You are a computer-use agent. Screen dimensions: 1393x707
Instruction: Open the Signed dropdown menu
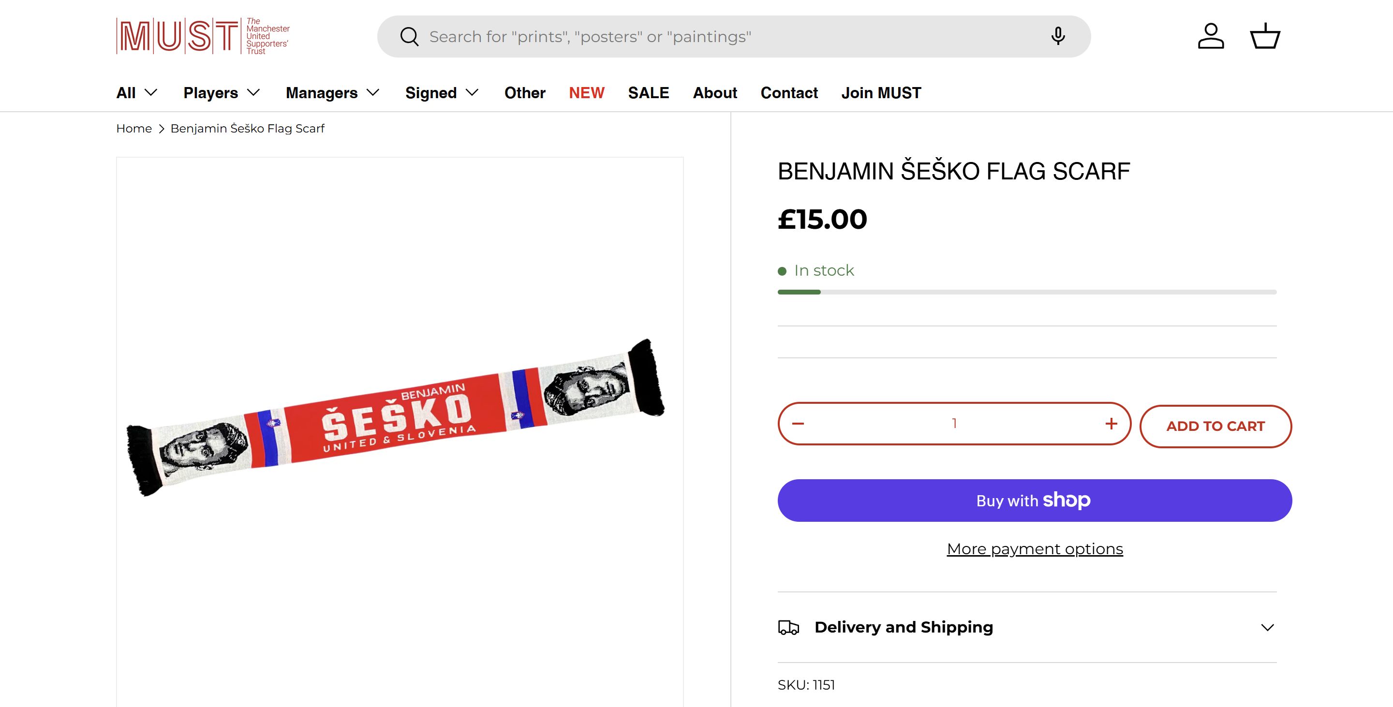[442, 93]
